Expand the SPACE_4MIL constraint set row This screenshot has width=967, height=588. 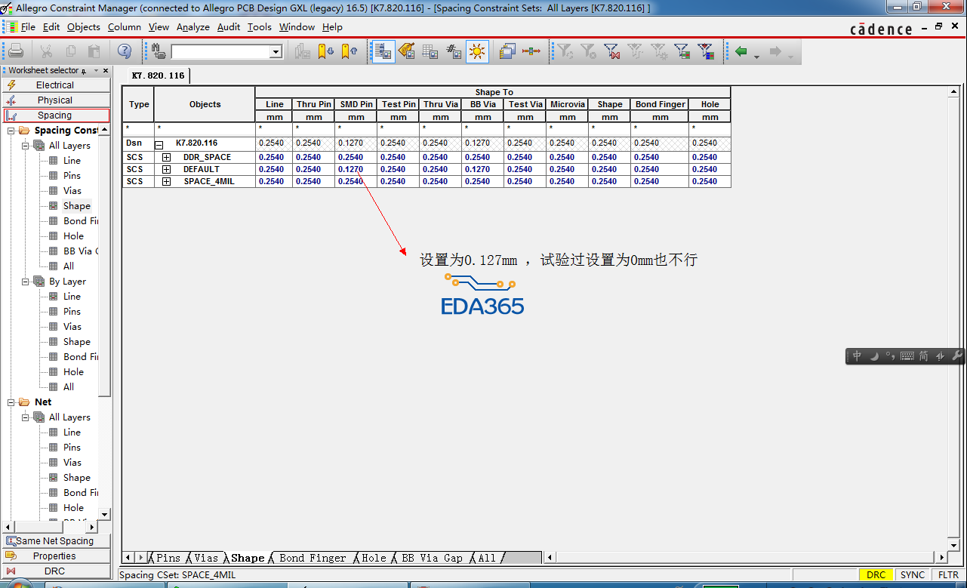167,182
